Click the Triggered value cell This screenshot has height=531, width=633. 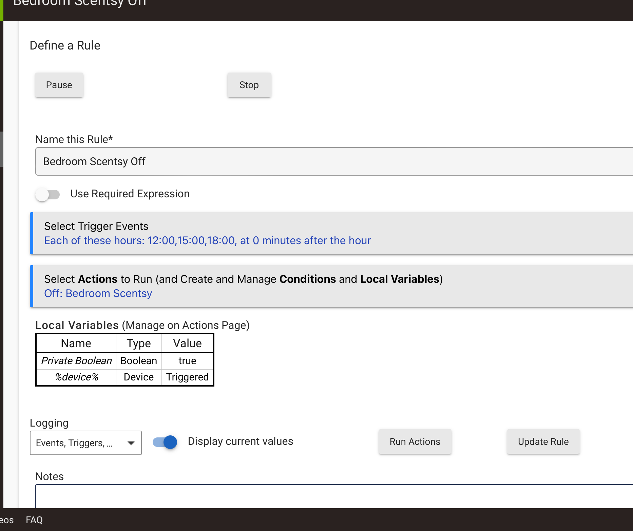click(x=187, y=377)
